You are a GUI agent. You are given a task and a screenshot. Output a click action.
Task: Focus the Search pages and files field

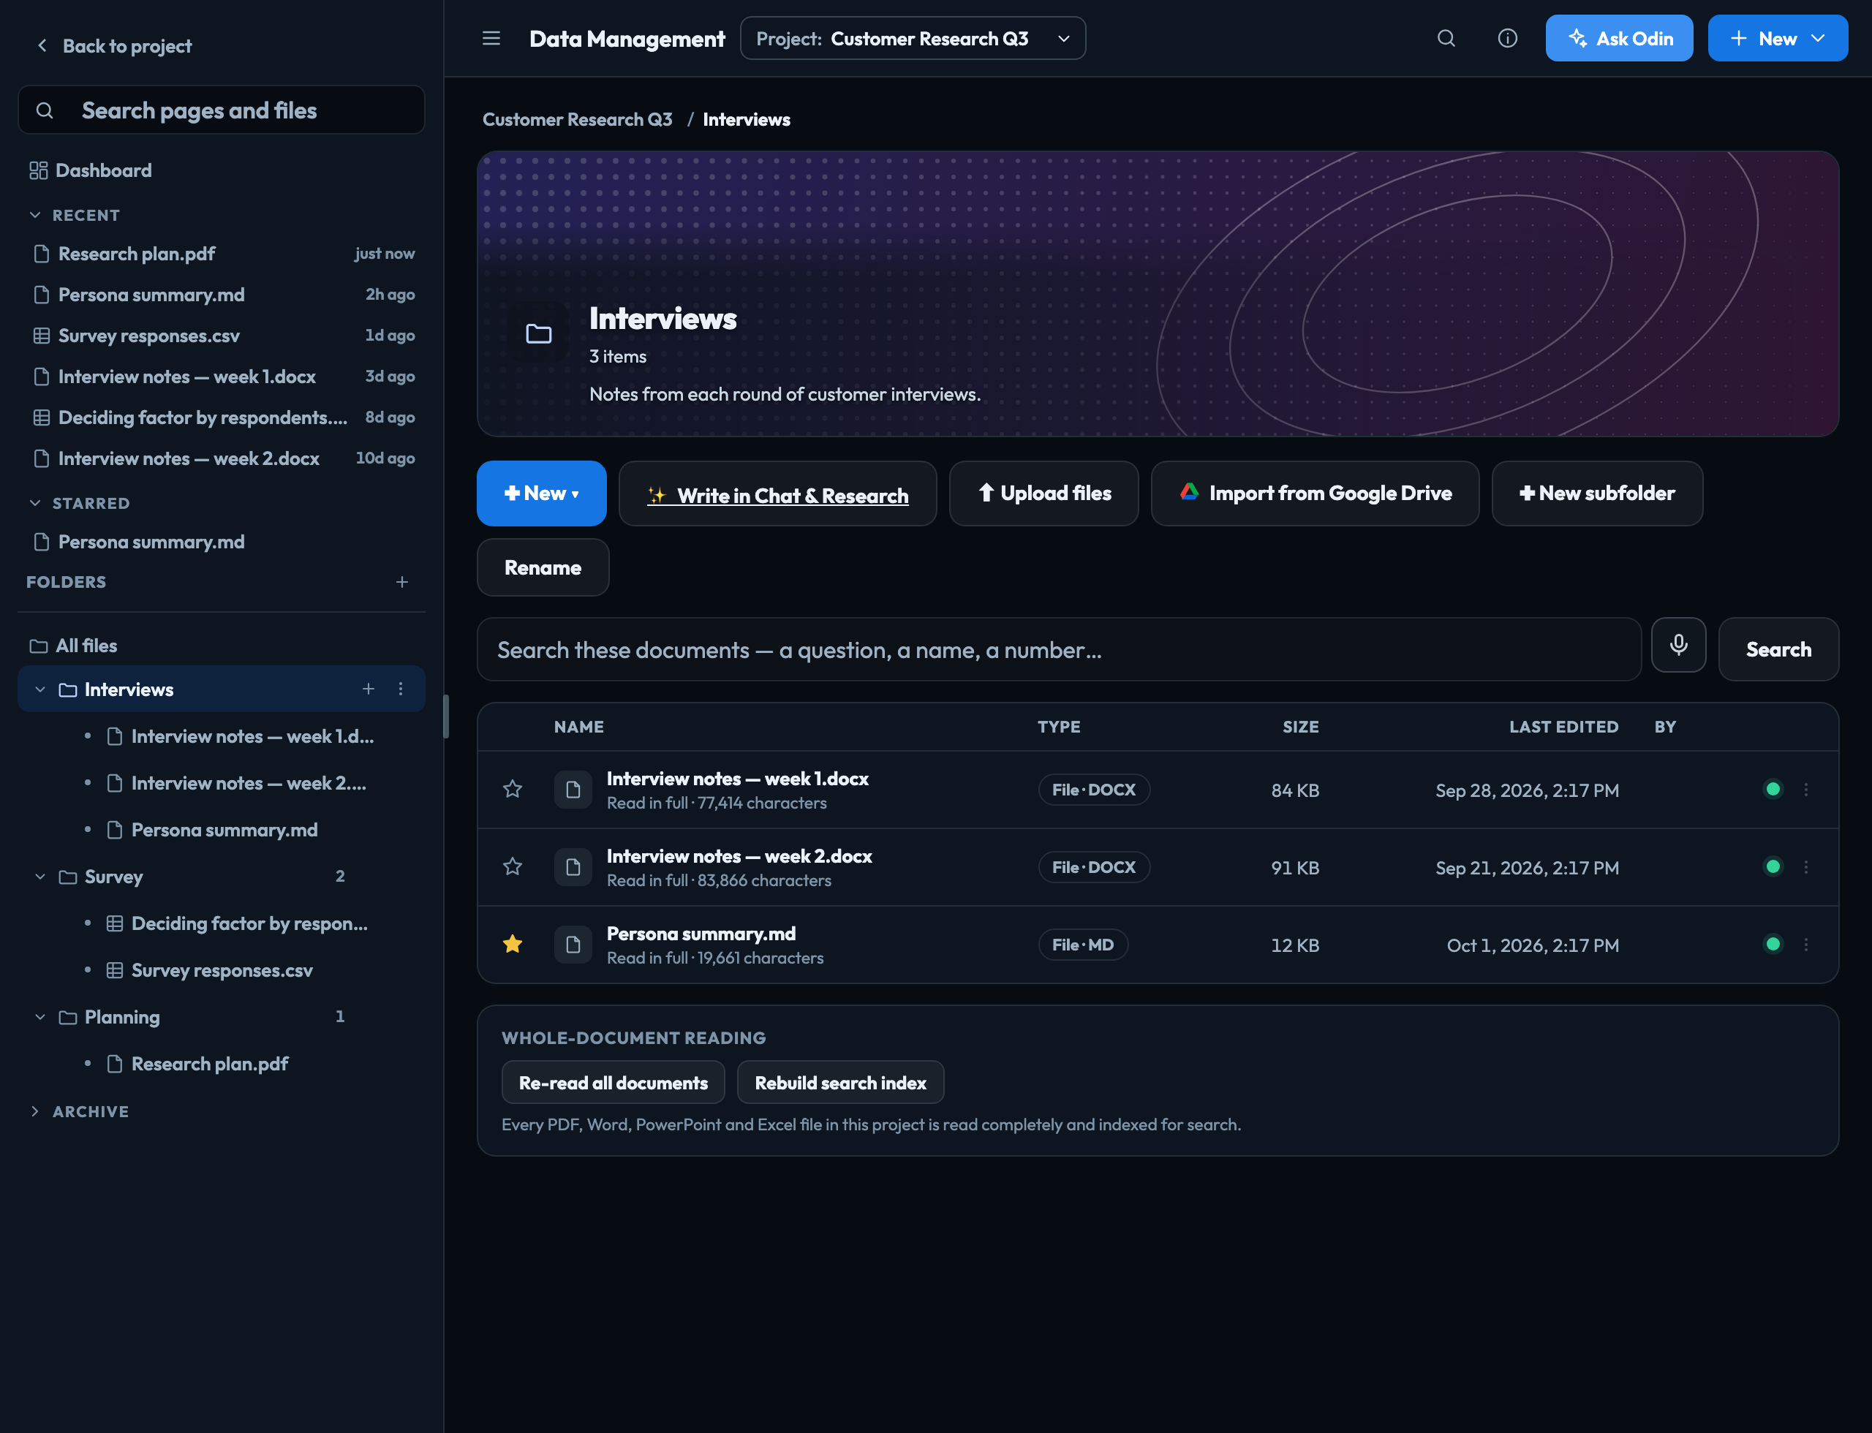(x=221, y=110)
